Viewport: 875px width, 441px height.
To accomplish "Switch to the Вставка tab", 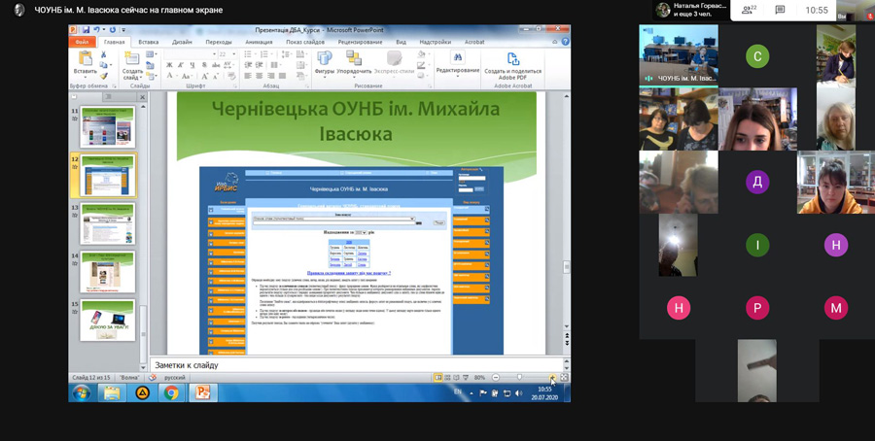I will 149,42.
